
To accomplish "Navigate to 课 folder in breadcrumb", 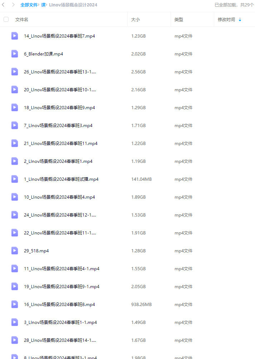I will 43,5.
